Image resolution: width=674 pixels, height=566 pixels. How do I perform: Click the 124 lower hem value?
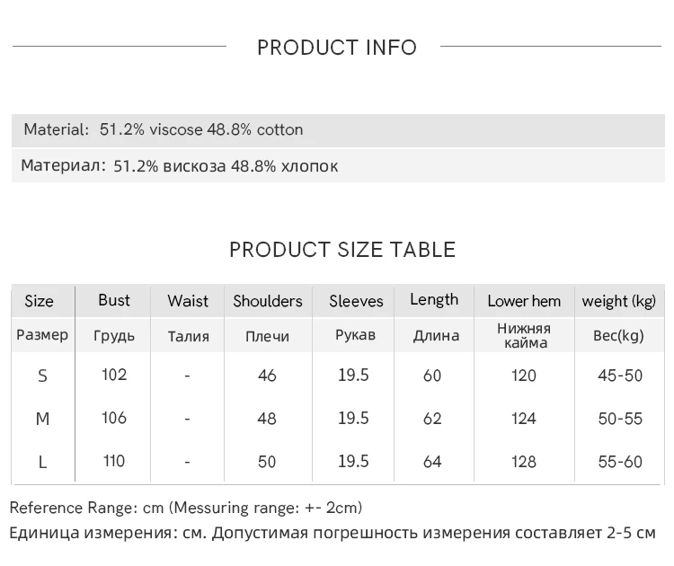[524, 419]
